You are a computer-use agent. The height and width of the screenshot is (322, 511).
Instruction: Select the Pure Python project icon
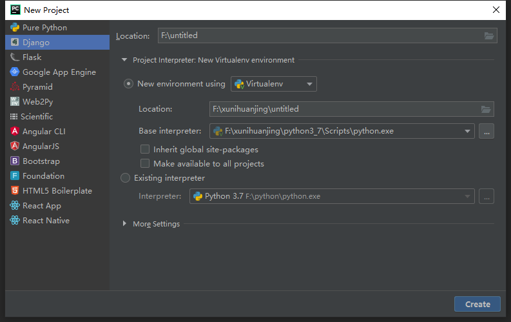click(x=15, y=27)
